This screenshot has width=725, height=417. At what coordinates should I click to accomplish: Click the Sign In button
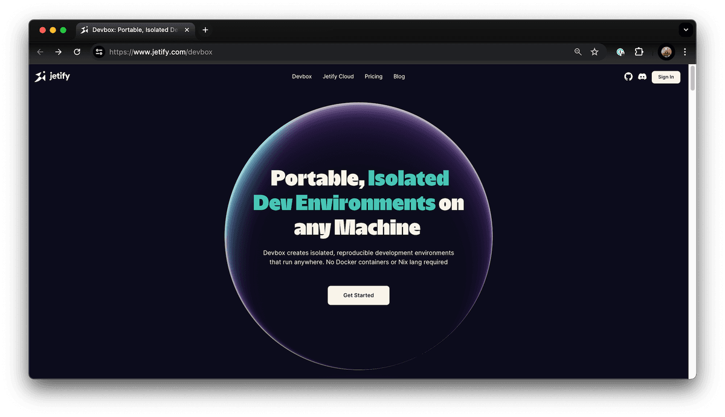[666, 77]
